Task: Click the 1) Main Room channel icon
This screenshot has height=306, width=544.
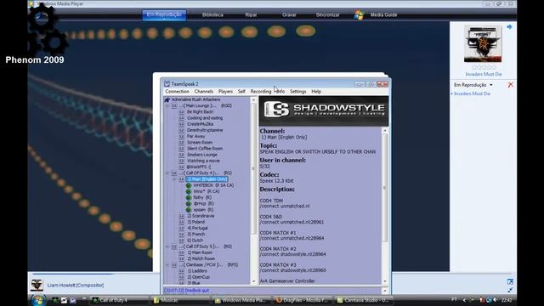Action: [181, 252]
